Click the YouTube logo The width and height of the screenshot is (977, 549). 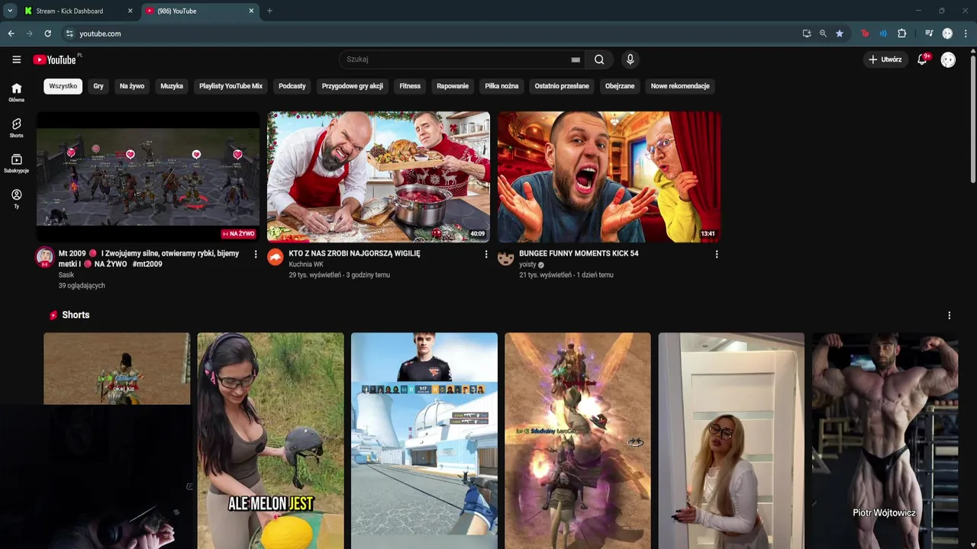[55, 59]
